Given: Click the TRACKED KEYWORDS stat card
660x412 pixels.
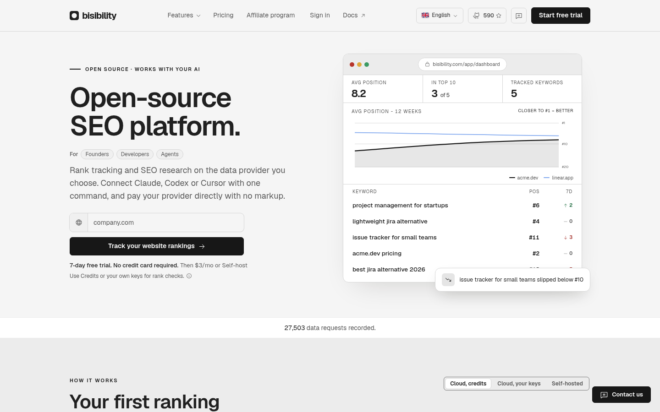Looking at the screenshot, I should tap(542, 89).
